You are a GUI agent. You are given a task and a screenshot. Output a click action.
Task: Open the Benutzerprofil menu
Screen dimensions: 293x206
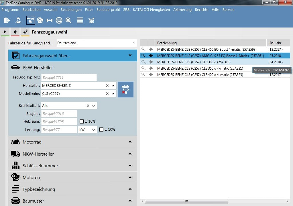pyautogui.click(x=108, y=9)
